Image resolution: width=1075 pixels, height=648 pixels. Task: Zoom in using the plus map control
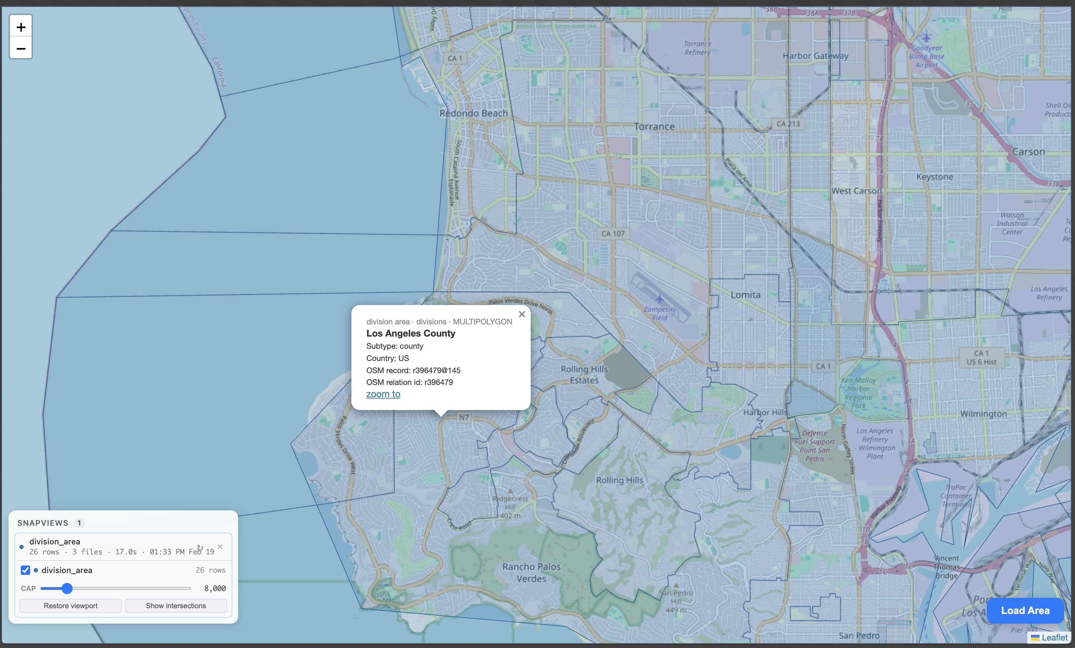pyautogui.click(x=20, y=26)
